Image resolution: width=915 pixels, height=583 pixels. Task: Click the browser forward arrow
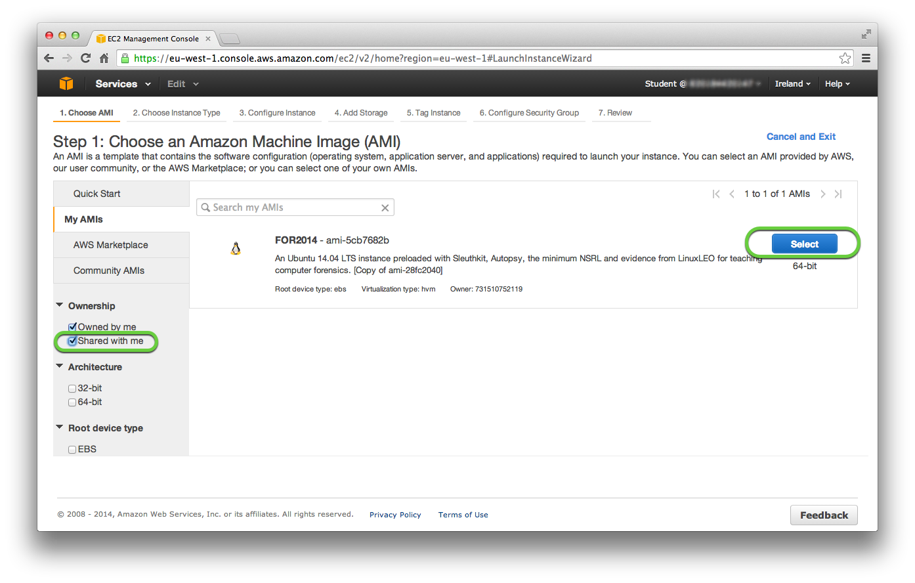click(x=67, y=58)
